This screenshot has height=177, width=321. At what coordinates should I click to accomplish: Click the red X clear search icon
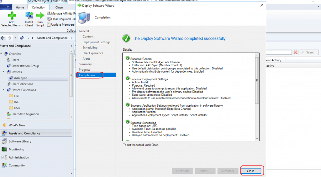pyautogui.click(x=295, y=53)
